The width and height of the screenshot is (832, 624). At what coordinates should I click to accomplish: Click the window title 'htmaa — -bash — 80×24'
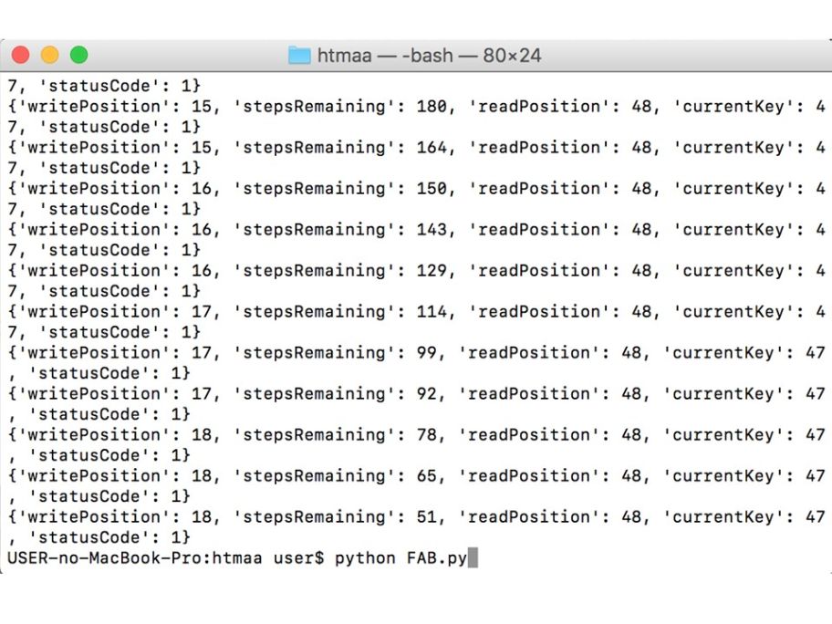click(430, 55)
